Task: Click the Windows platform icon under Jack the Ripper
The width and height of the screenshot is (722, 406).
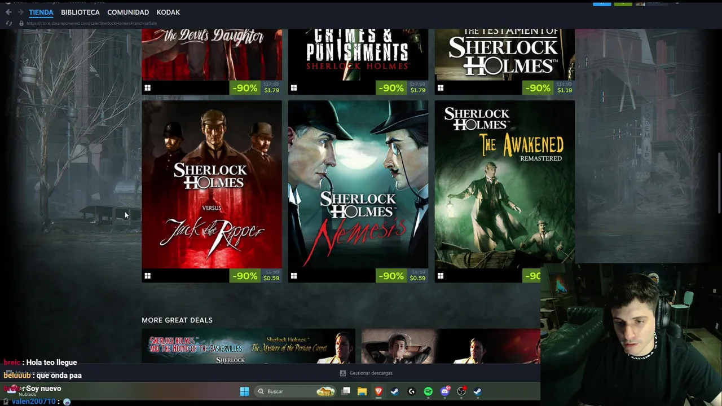Action: [x=147, y=276]
